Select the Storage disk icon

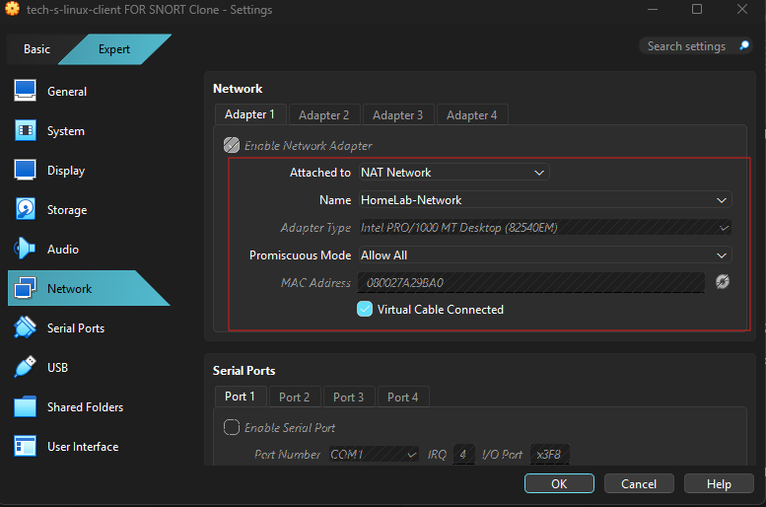26,210
